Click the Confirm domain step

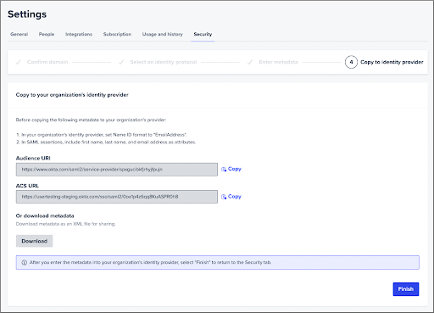click(x=47, y=62)
